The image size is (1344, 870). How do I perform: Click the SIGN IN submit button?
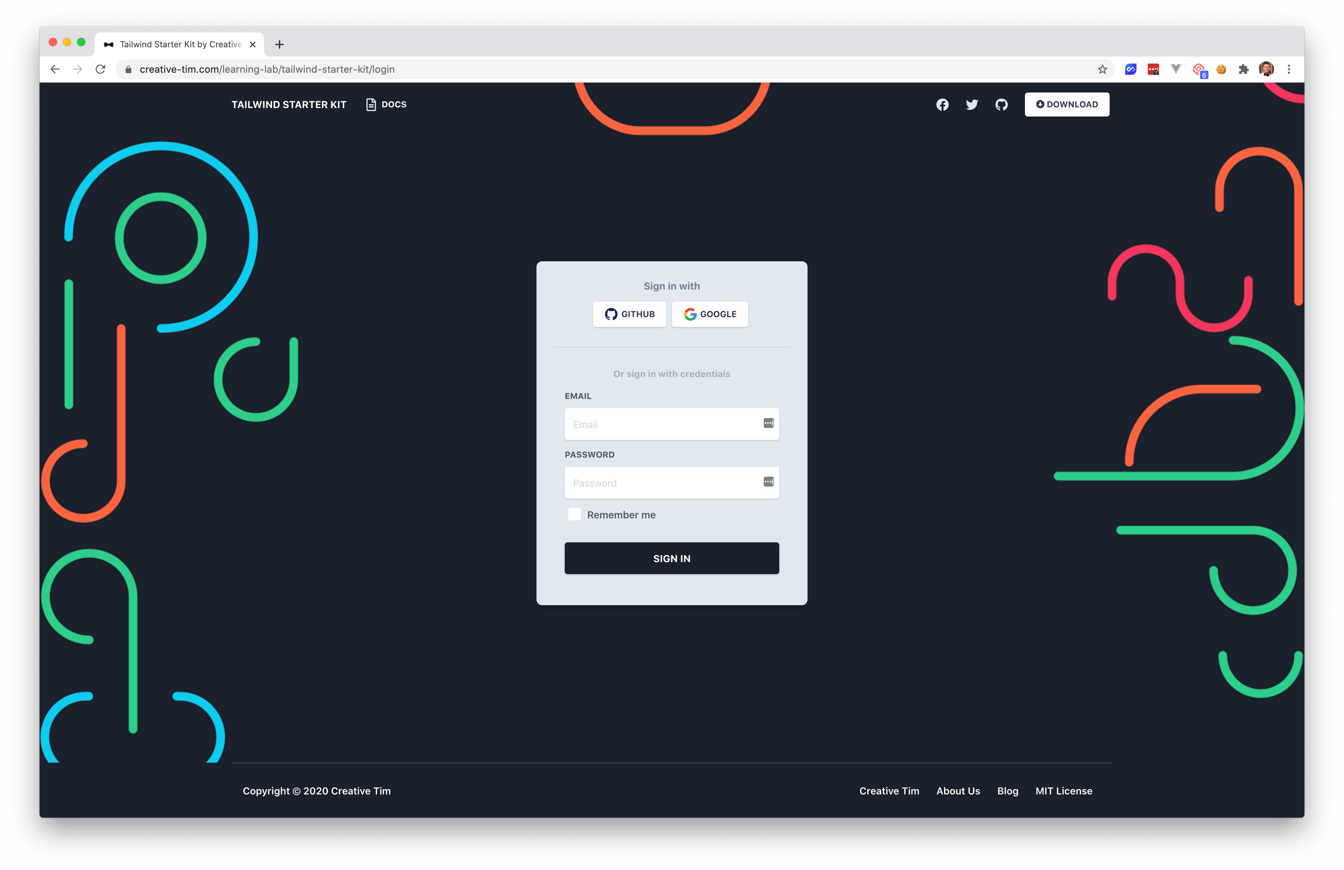(672, 558)
